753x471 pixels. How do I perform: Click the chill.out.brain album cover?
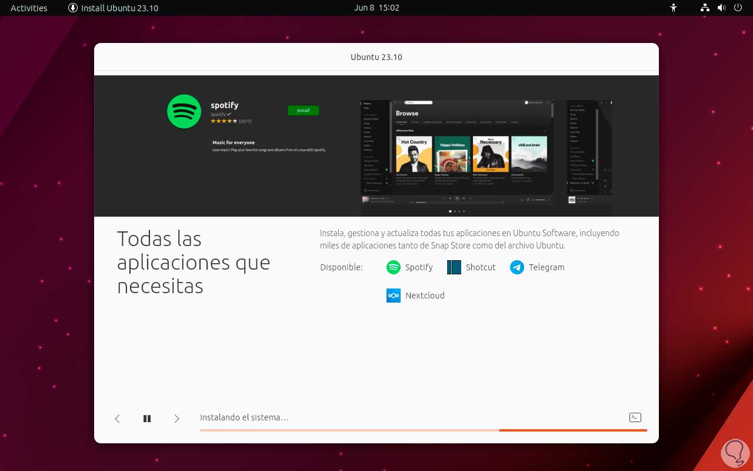click(529, 154)
